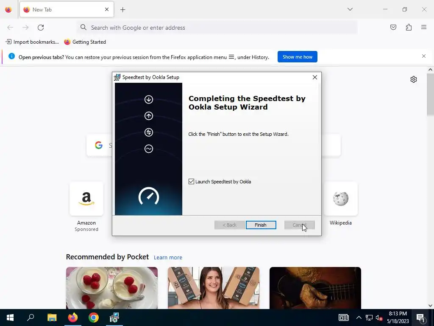Click the installer icon in dialog title bar
The image size is (434, 326).
(x=117, y=77)
